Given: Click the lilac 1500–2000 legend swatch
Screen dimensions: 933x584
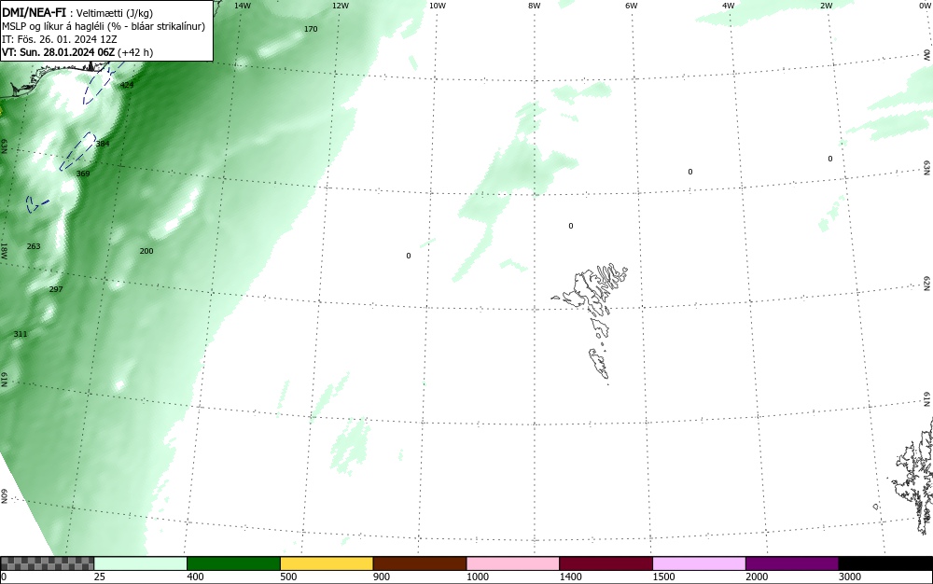Looking at the screenshot, I should [x=699, y=563].
